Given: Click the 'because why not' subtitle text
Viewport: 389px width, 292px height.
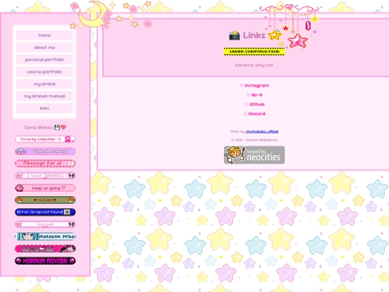Looking at the screenshot, I should click(254, 65).
